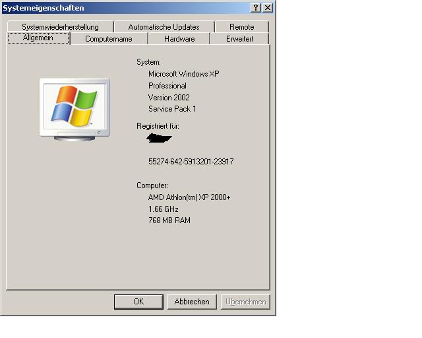Click the greyed-out Übernehmen button
This screenshot has width=422, height=338.
click(245, 302)
